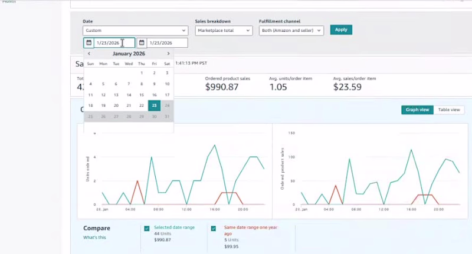Viewport: 472px width, 254px height.
Task: Click the $23.59 avg sales value
Action: click(x=348, y=87)
